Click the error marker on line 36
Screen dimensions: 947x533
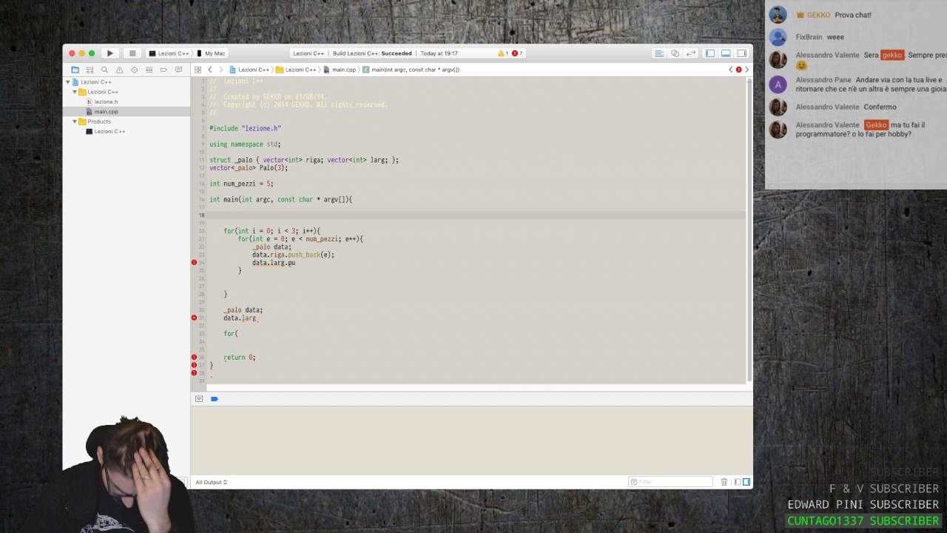pyautogui.click(x=194, y=358)
